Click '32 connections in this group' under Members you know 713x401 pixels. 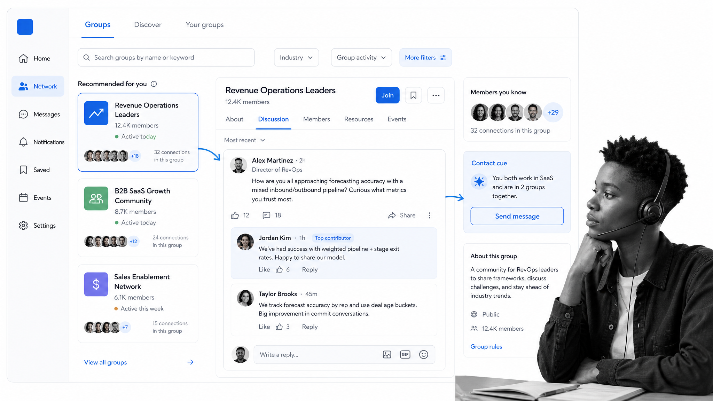(510, 131)
